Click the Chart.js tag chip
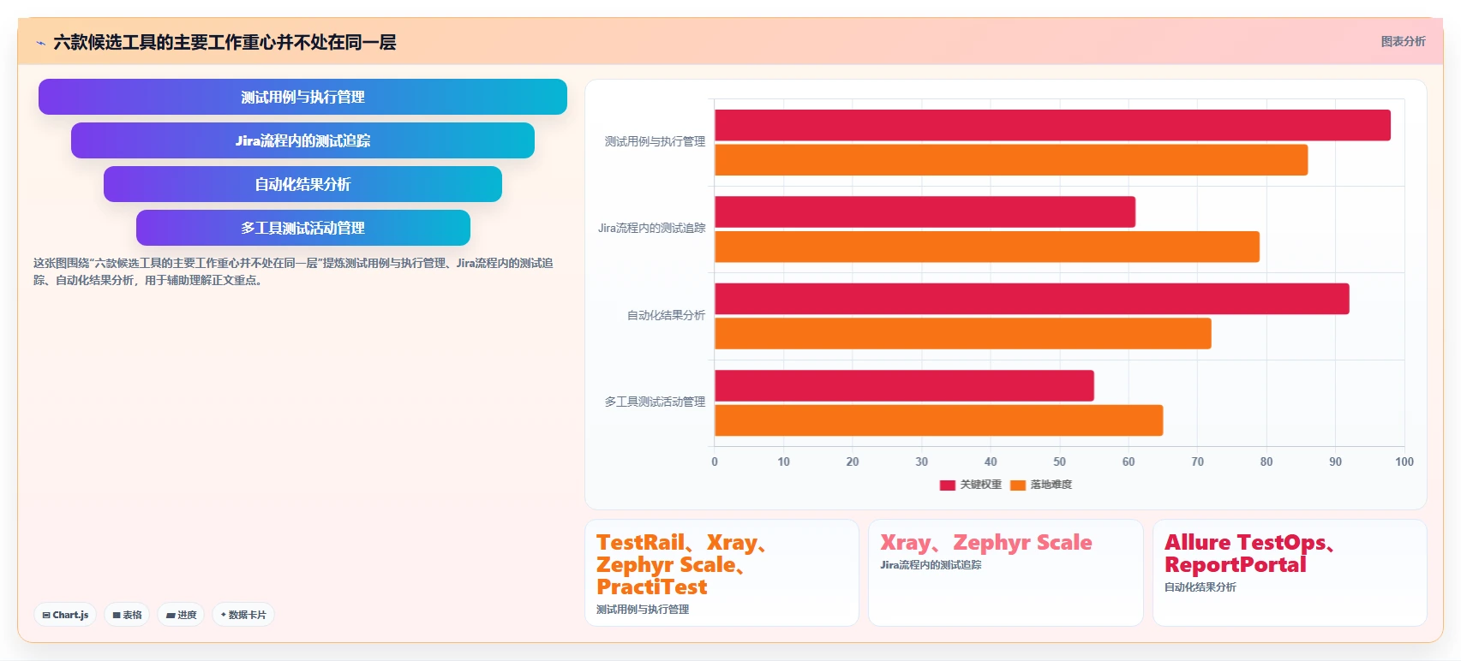This screenshot has height=661, width=1461. pyautogui.click(x=65, y=615)
